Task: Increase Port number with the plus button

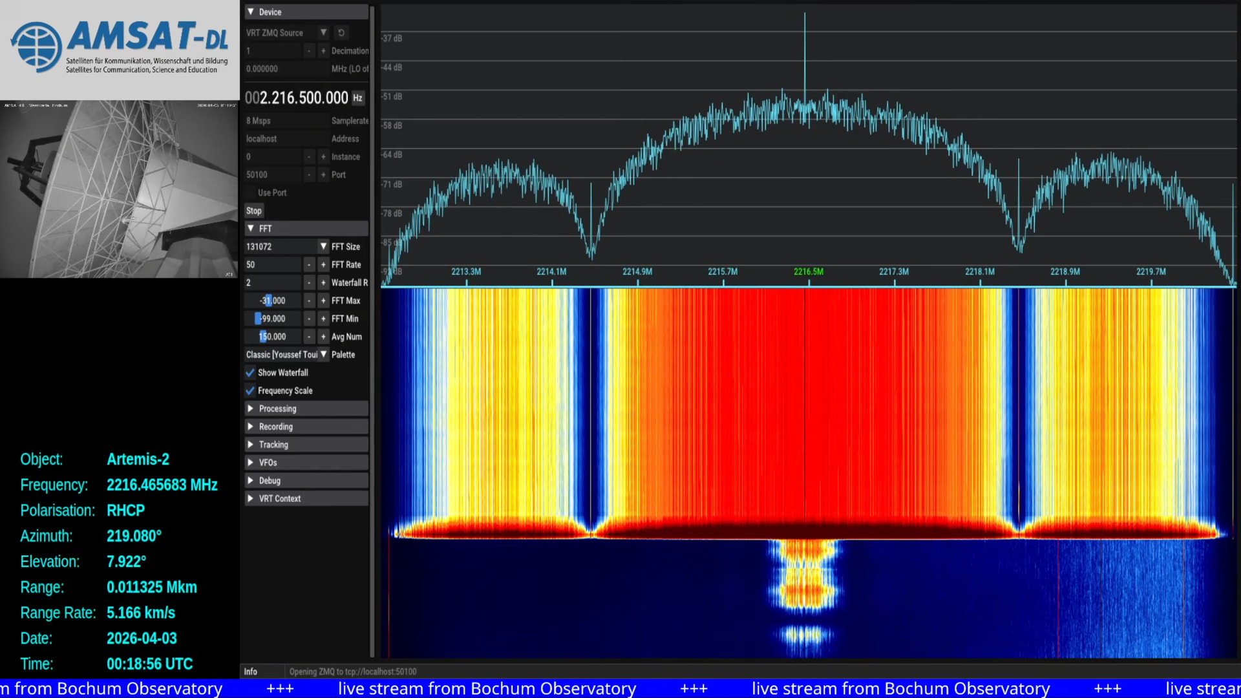Action: pyautogui.click(x=323, y=174)
